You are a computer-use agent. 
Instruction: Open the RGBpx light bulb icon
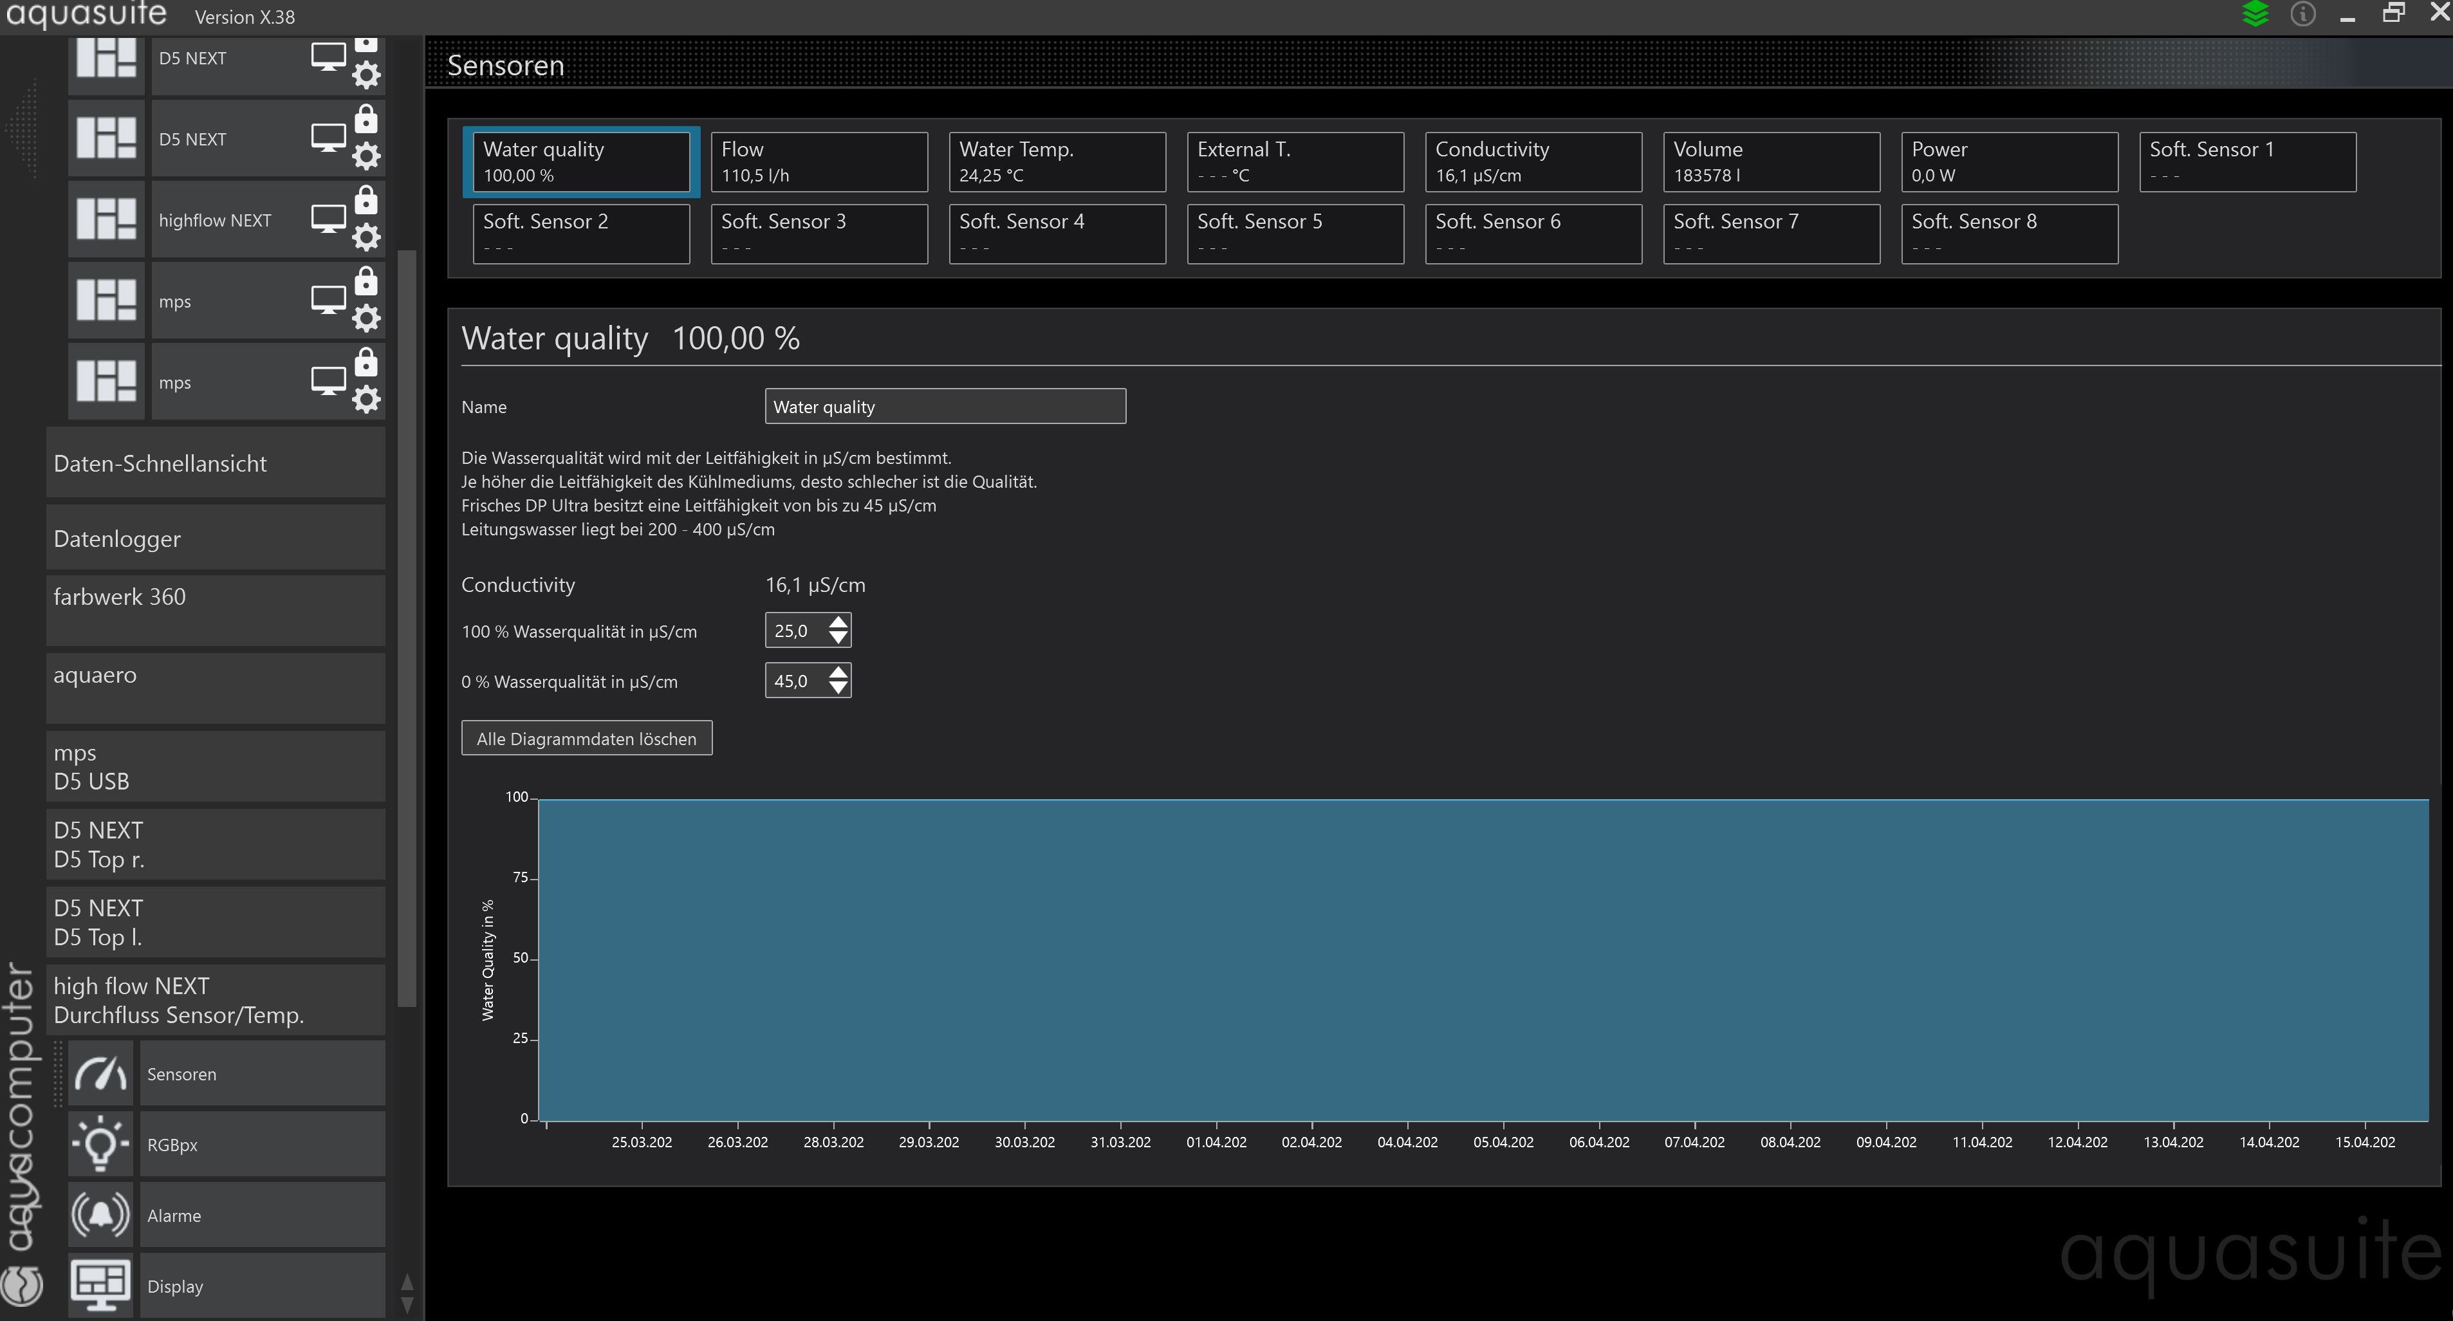tap(101, 1144)
